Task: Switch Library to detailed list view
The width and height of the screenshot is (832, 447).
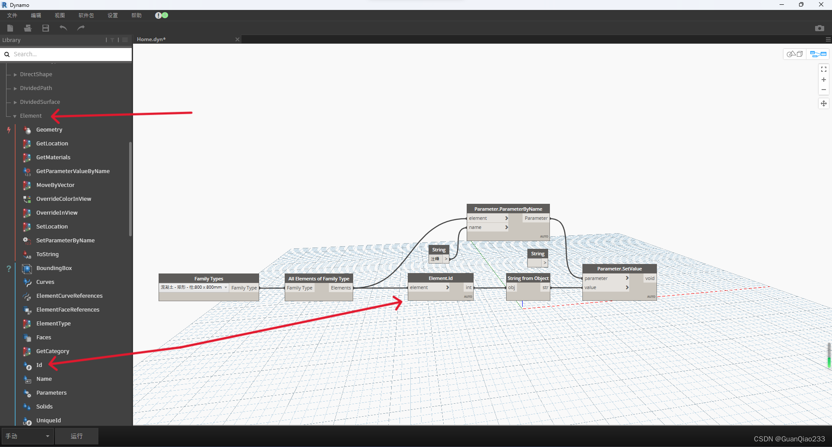Action: tap(125, 40)
